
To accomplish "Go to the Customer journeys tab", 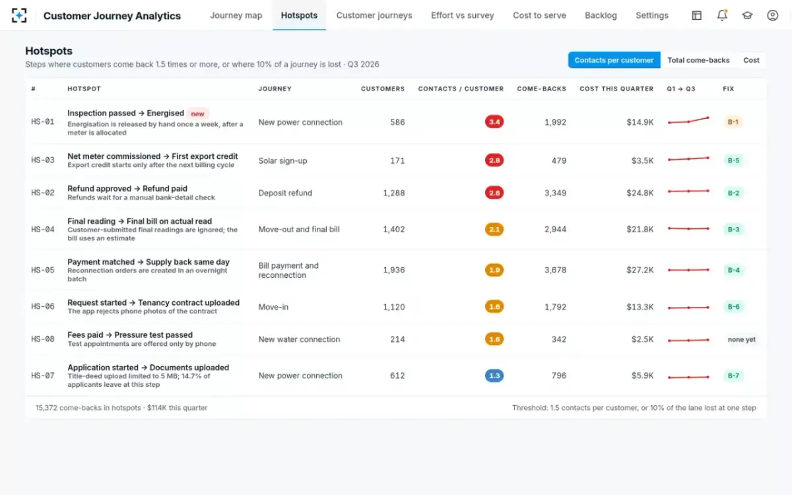I will pos(374,15).
